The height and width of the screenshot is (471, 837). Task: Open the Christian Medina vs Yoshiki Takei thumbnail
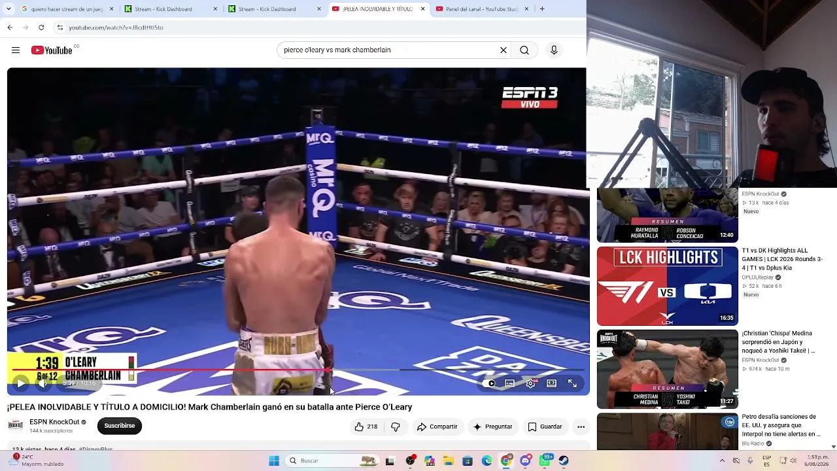coord(667,369)
